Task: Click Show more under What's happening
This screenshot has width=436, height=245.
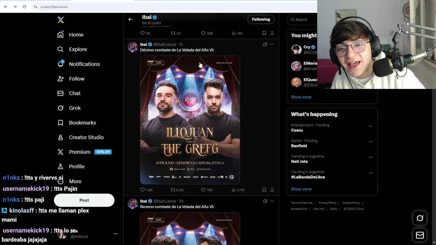Action: [301, 189]
